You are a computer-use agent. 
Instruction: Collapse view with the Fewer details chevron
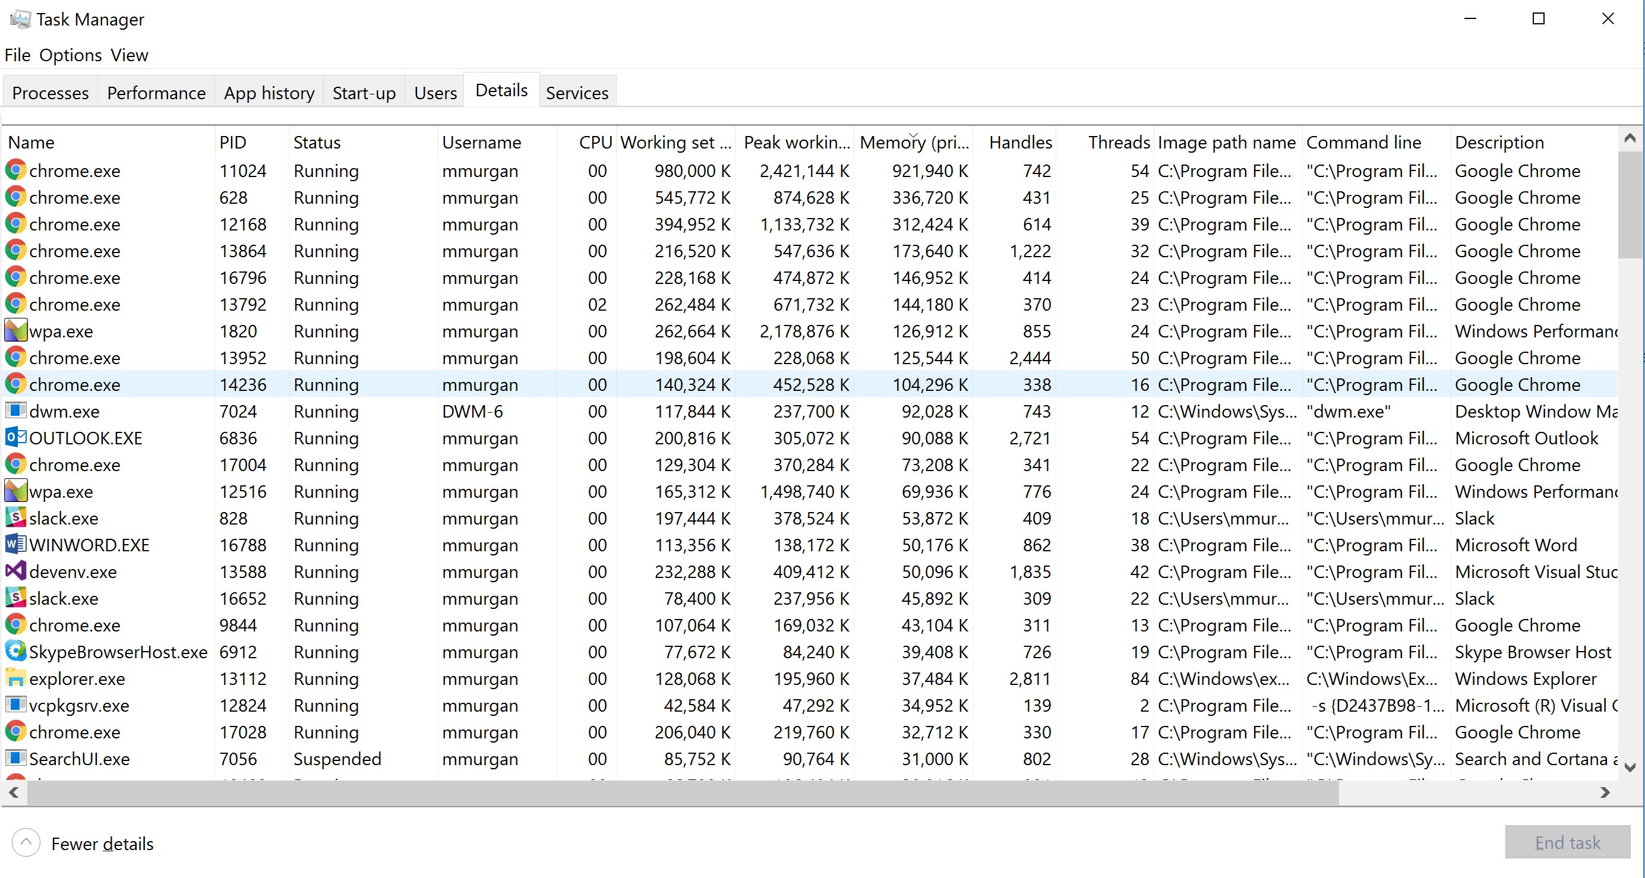26,843
